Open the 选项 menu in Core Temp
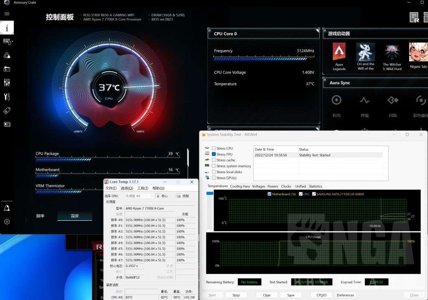The width and height of the screenshot is (428, 300). point(127,189)
